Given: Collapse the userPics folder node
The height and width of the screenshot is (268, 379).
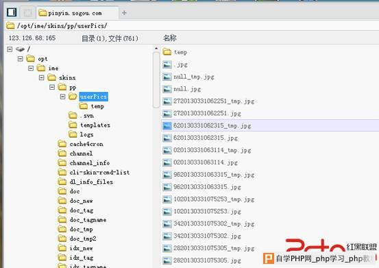Looking at the screenshot, I should (x=63, y=97).
